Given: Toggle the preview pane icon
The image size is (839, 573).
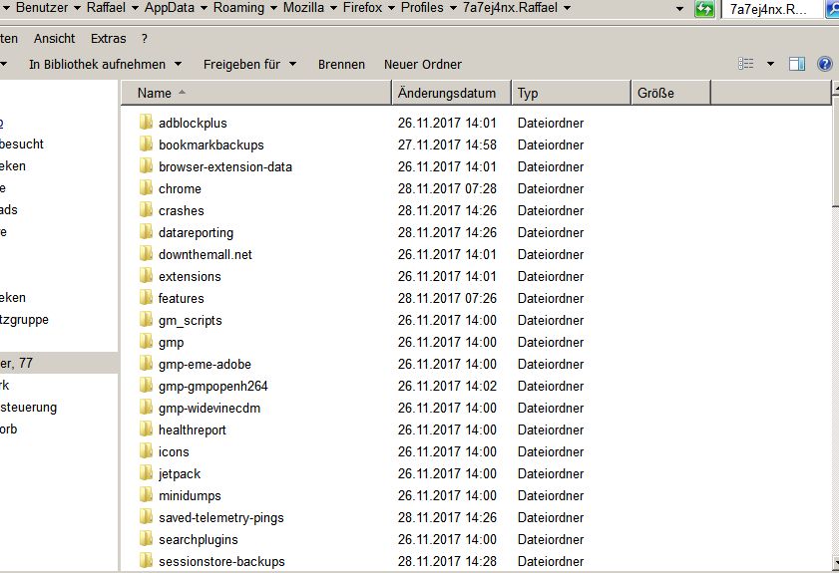Looking at the screenshot, I should [797, 64].
